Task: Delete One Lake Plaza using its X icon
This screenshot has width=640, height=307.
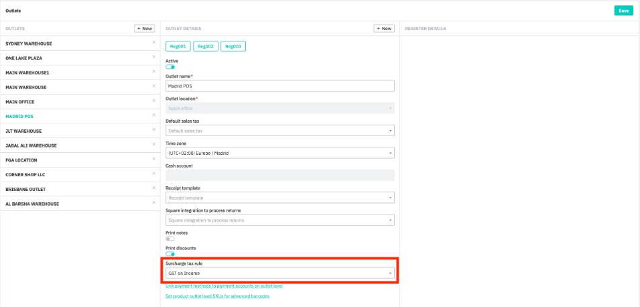Action: [153, 57]
